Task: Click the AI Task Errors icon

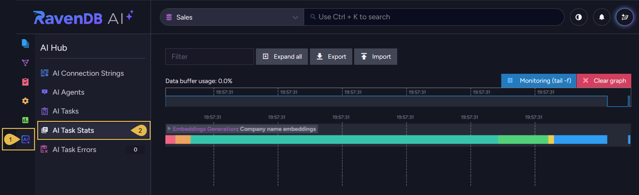Action: 44,149
